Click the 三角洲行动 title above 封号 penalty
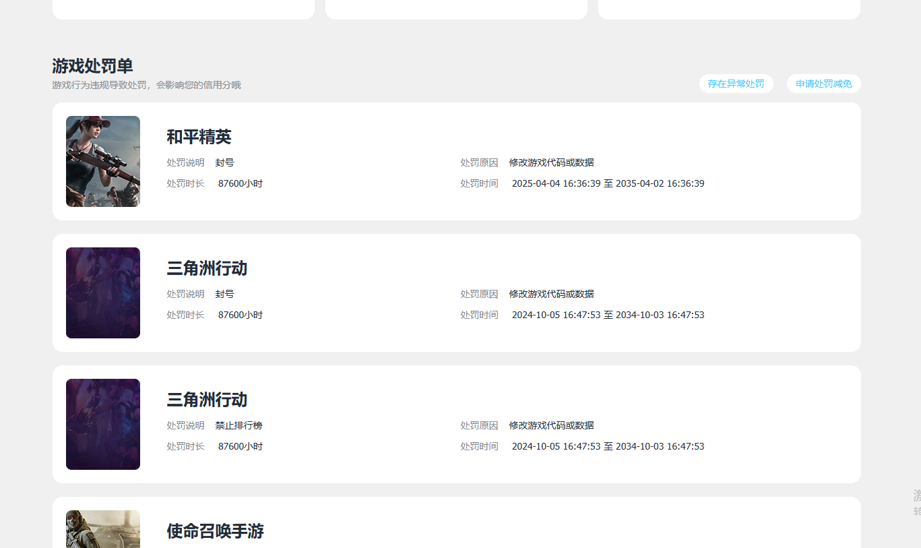The width and height of the screenshot is (921, 548). tap(207, 268)
